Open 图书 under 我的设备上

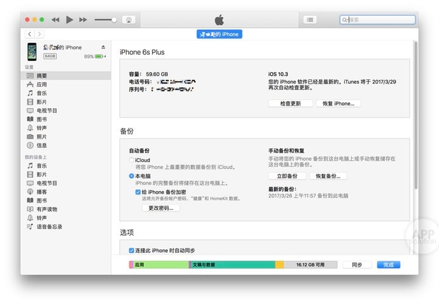pyautogui.click(x=66, y=200)
